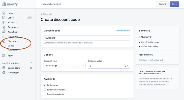Open the Discount type Percentage dropdown
Screen dimensions: 184x100
(x=65, y=66)
